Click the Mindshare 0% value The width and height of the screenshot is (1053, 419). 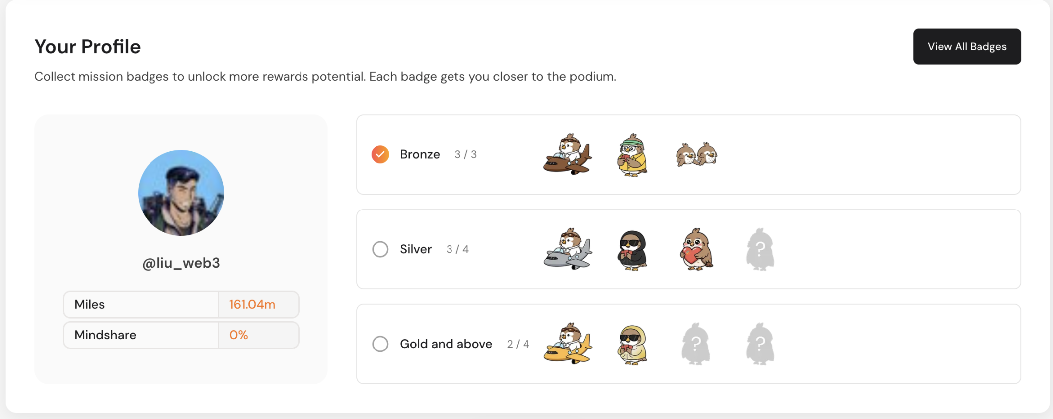[x=239, y=335]
